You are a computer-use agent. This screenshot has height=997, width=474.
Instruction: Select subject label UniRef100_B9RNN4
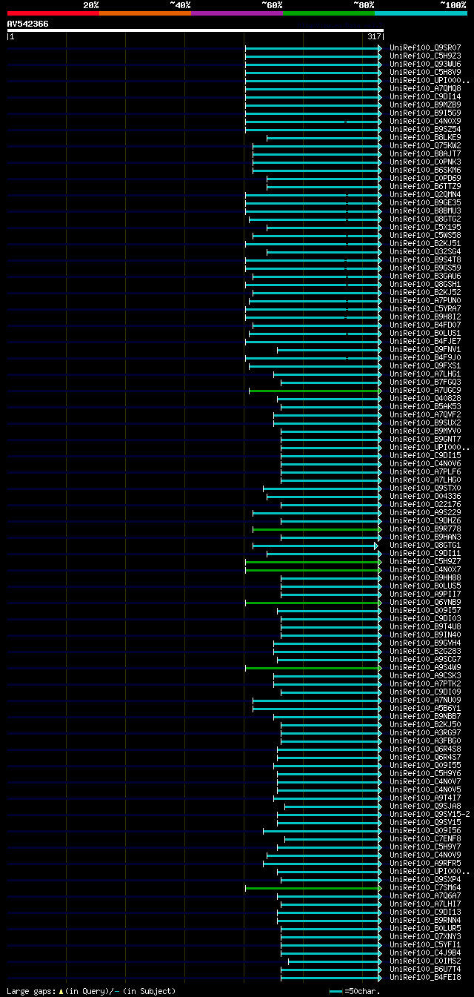coord(424,921)
